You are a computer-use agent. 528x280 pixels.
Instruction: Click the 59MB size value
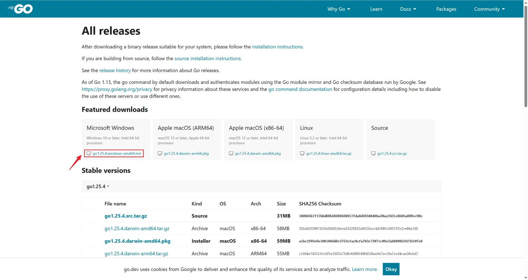click(x=283, y=241)
